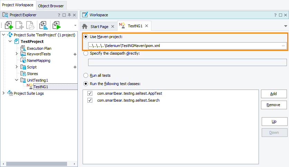
Task: Select Run all tests radio option
Action: (x=85, y=75)
